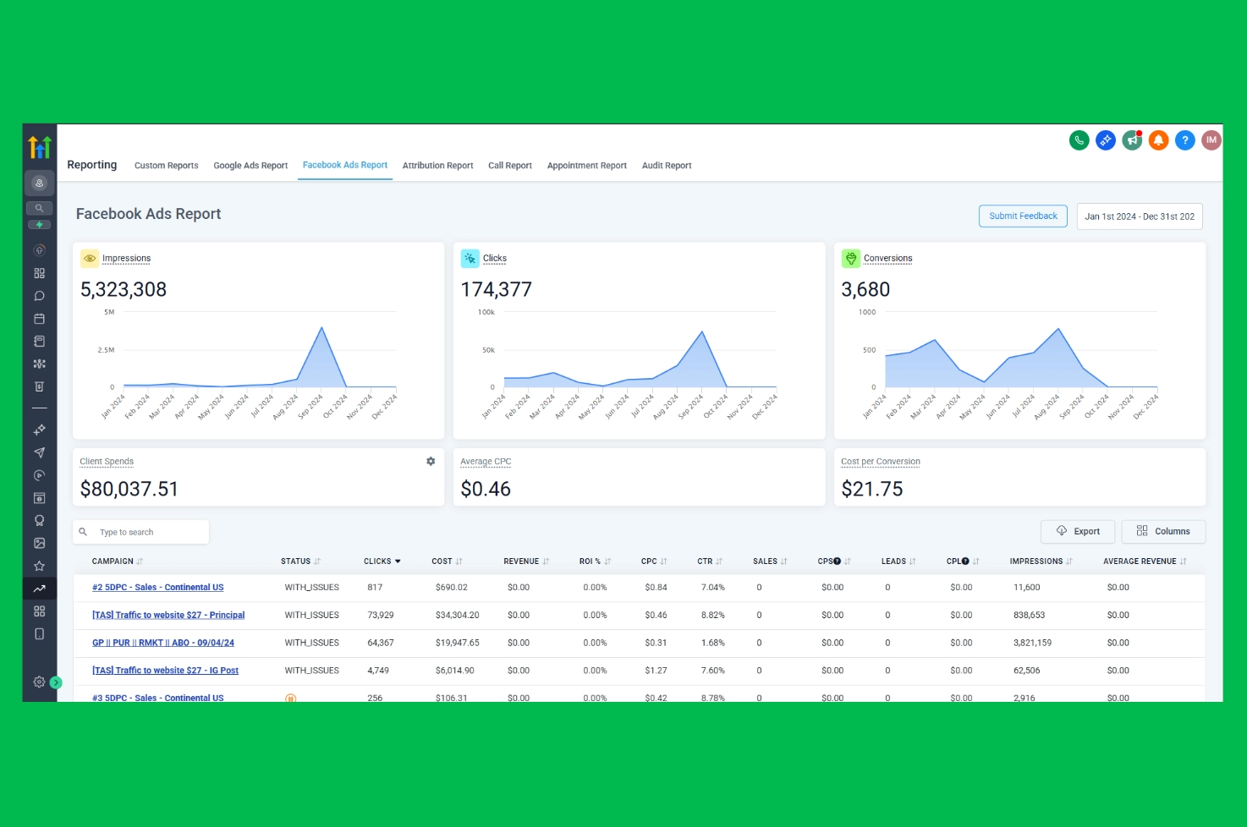Click the green phone dialer icon
This screenshot has width=1247, height=827.
pos(1079,140)
